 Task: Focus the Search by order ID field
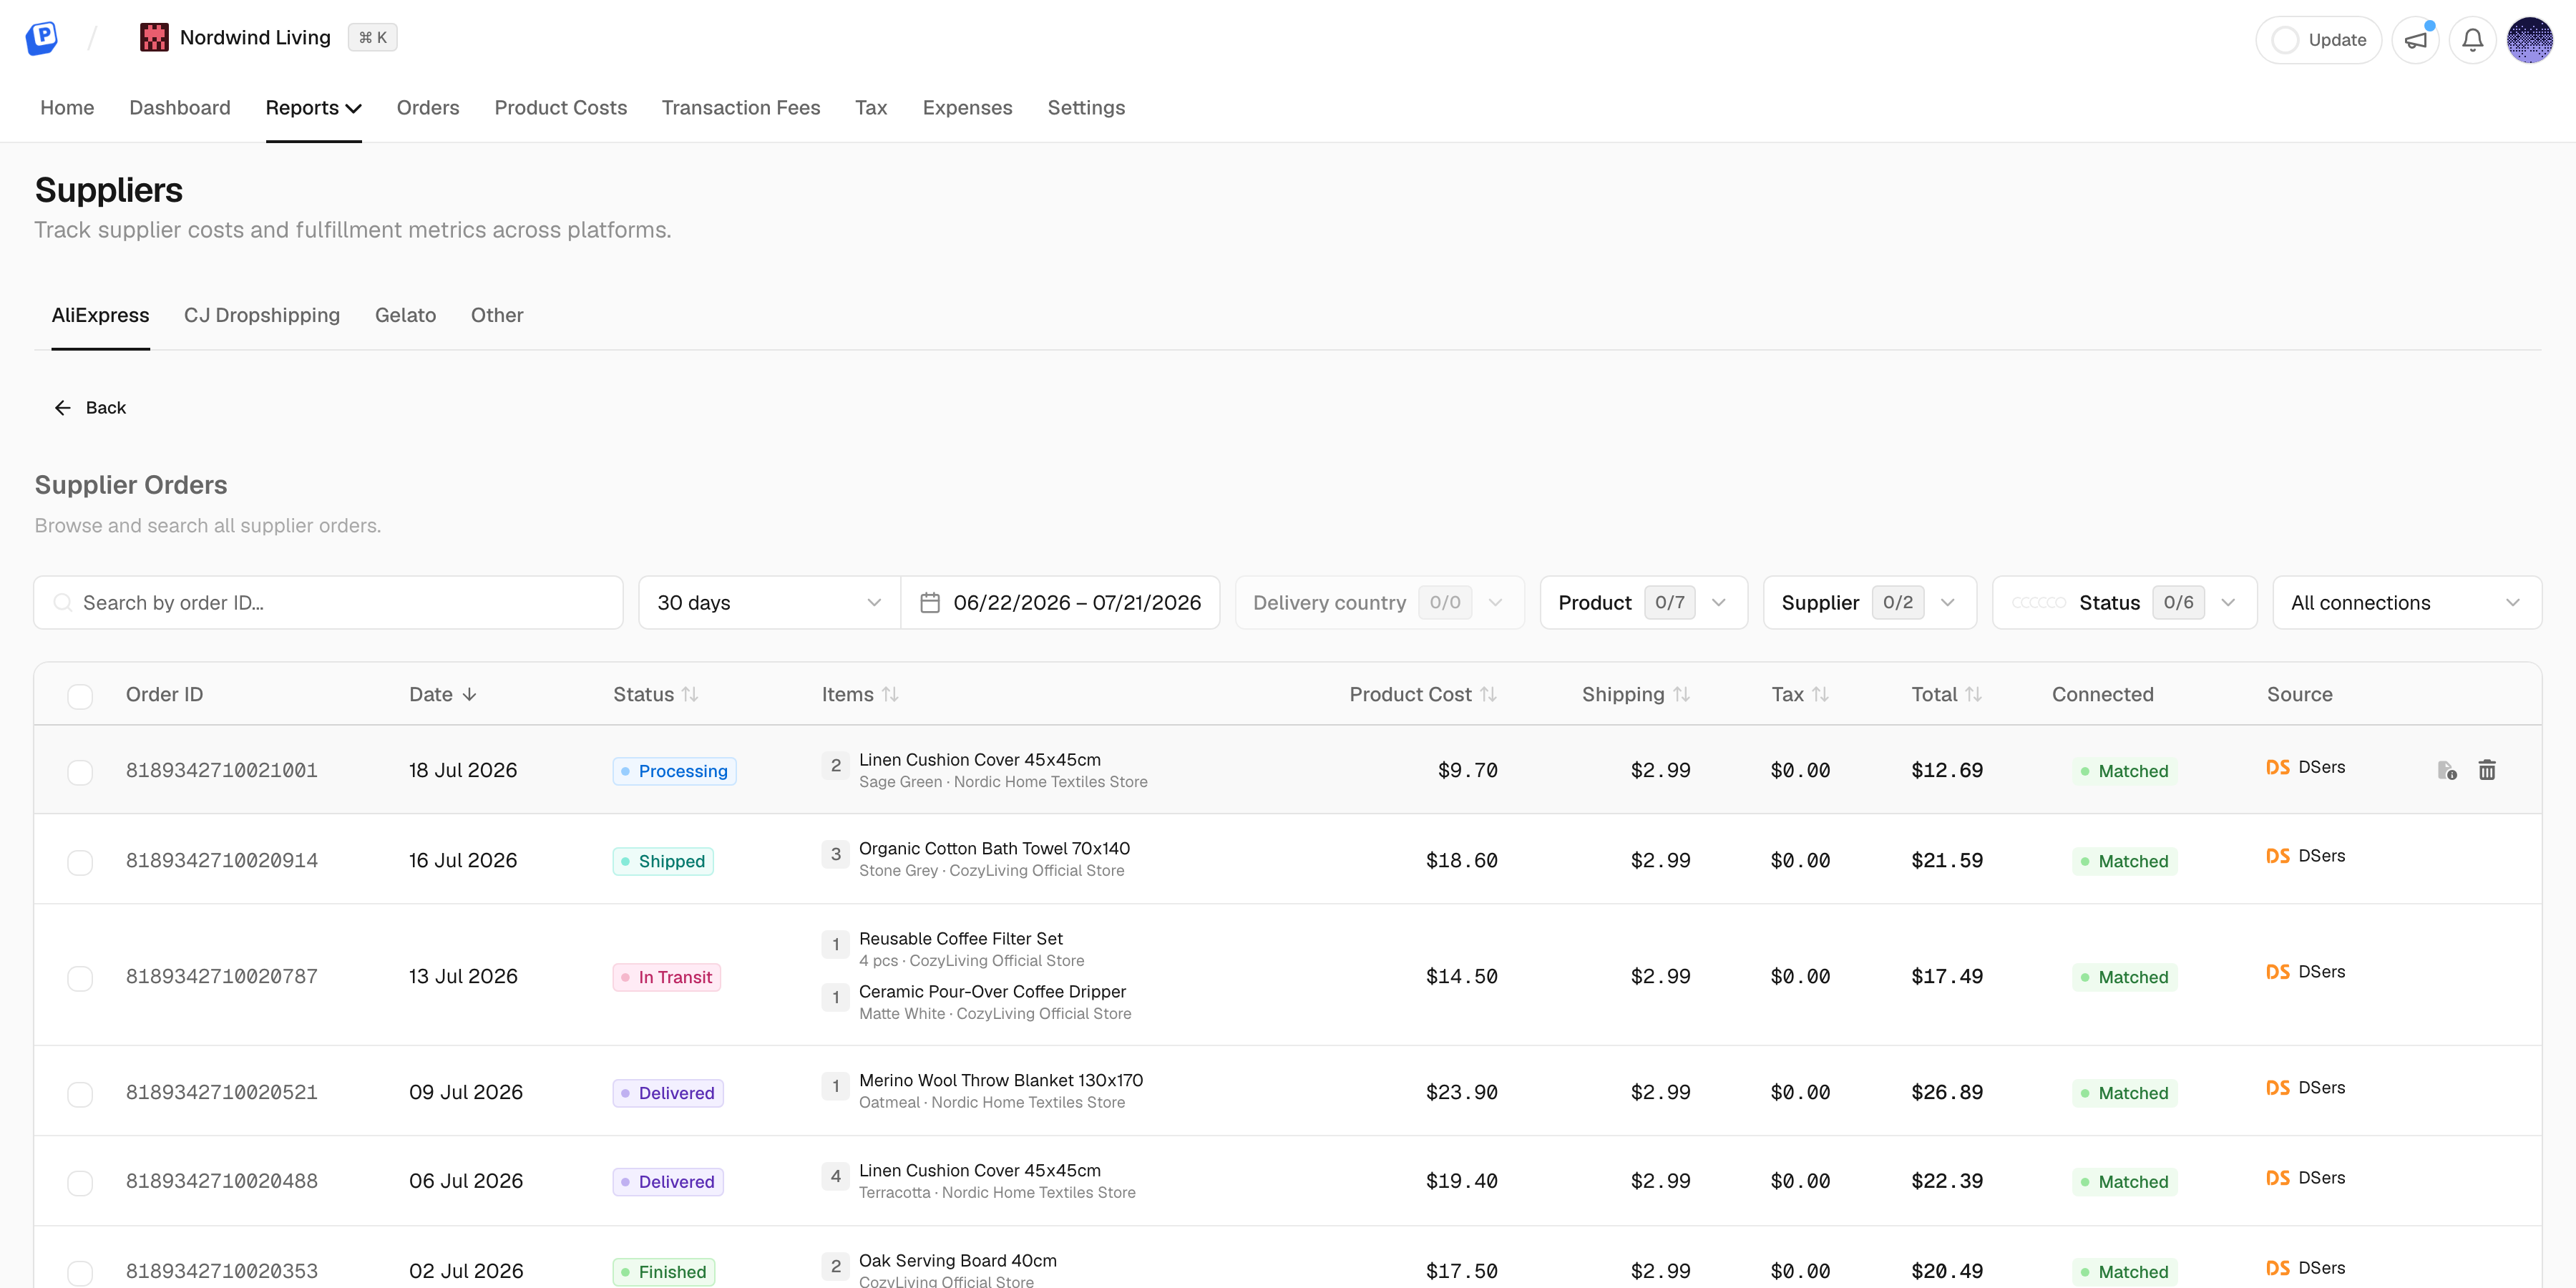tap(328, 603)
